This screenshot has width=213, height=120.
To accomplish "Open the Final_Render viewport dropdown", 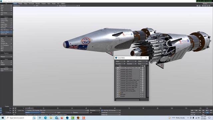I will coord(68,6).
